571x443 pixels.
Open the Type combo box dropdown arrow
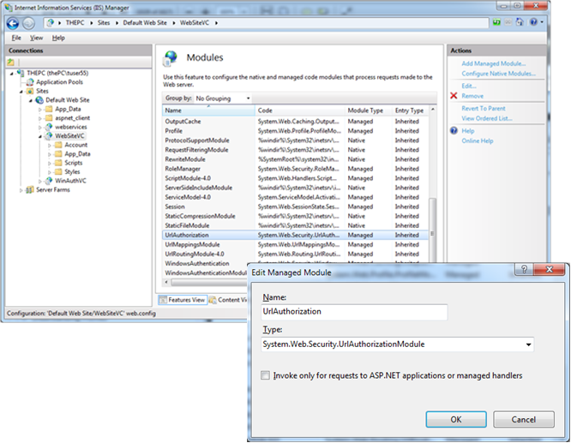(528, 344)
